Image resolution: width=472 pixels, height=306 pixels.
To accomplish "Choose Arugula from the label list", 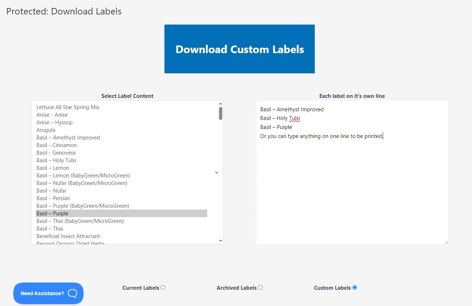I will (x=46, y=130).
